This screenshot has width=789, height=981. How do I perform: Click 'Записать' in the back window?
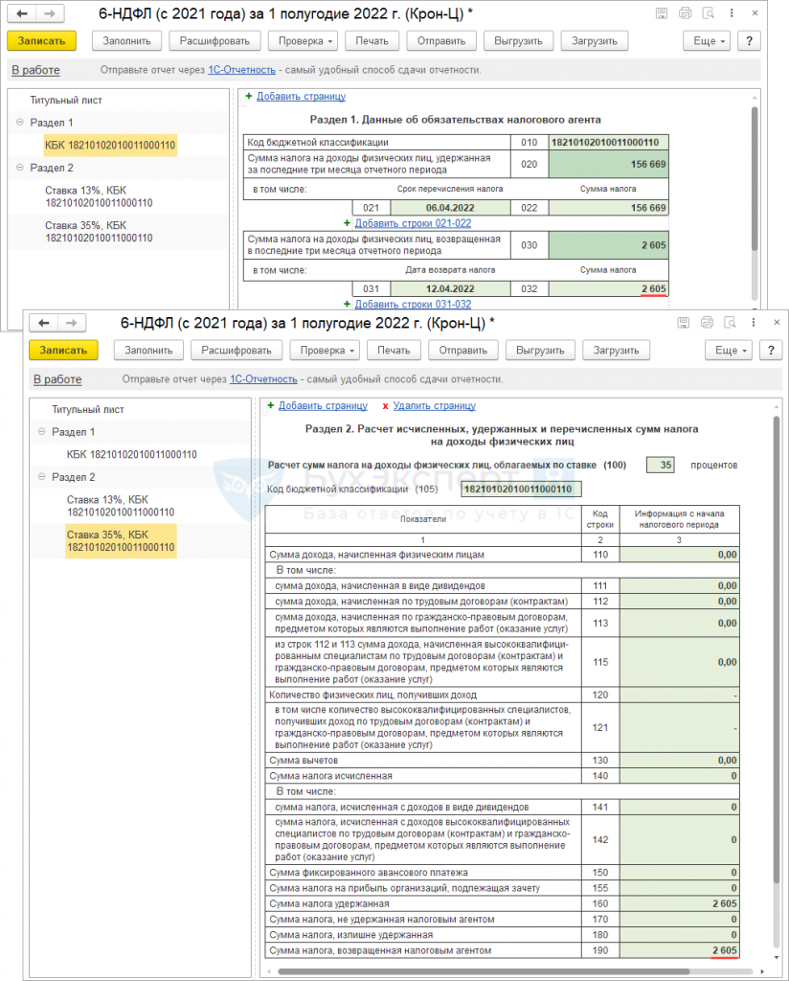pos(41,40)
